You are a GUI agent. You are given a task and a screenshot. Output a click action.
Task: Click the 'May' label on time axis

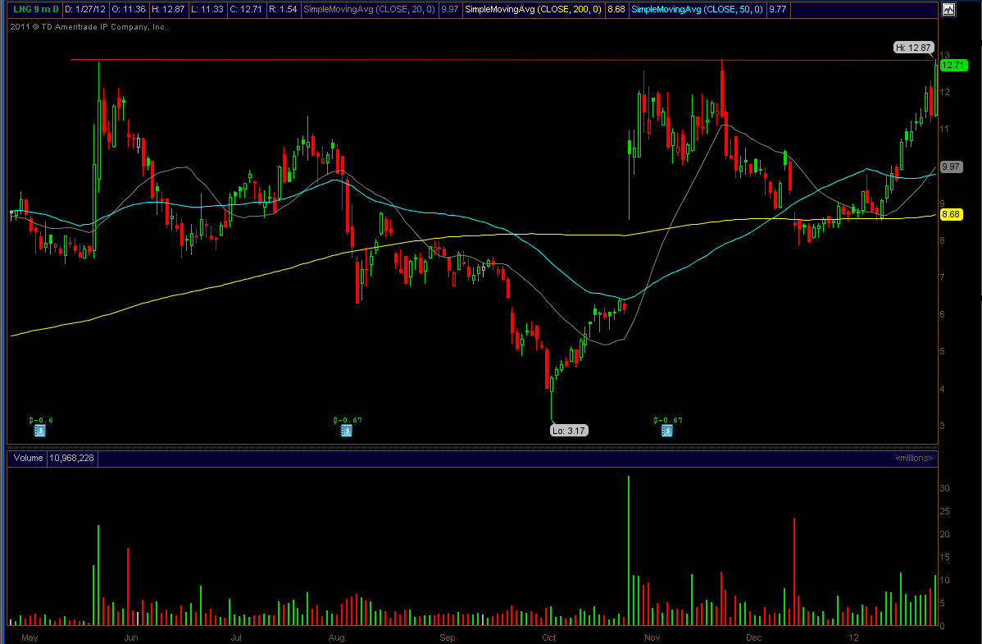click(x=30, y=637)
